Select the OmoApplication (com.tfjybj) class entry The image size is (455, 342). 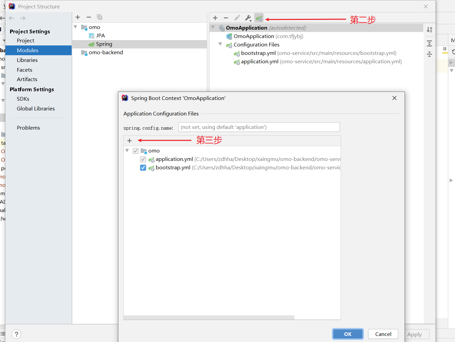[316, 36]
